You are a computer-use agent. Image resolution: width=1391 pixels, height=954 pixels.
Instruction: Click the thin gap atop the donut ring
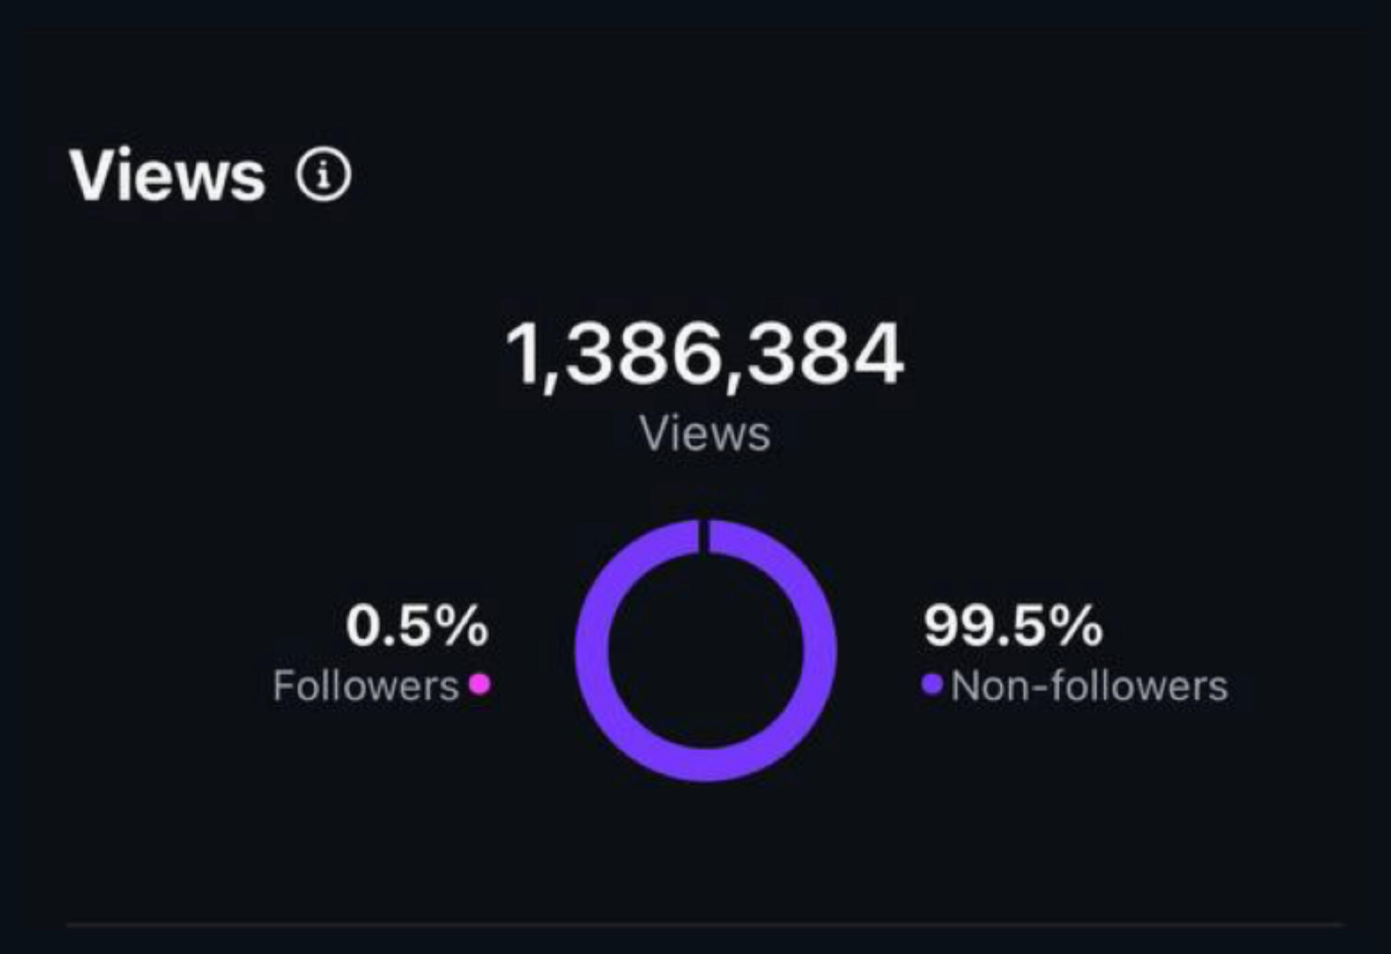click(x=704, y=536)
